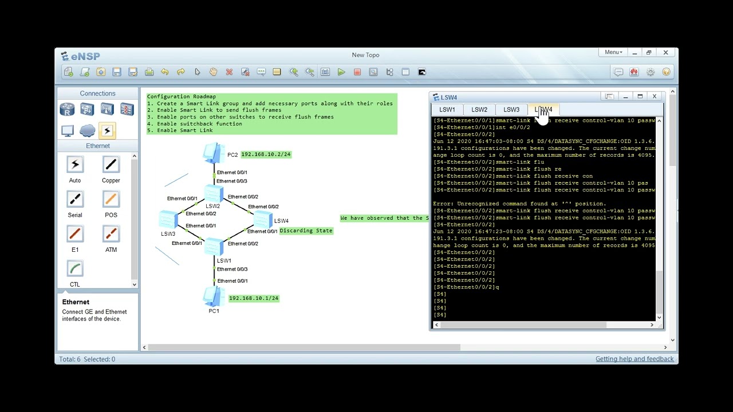Select the PC end-device category
Image resolution: width=733 pixels, height=412 pixels.
click(x=68, y=131)
